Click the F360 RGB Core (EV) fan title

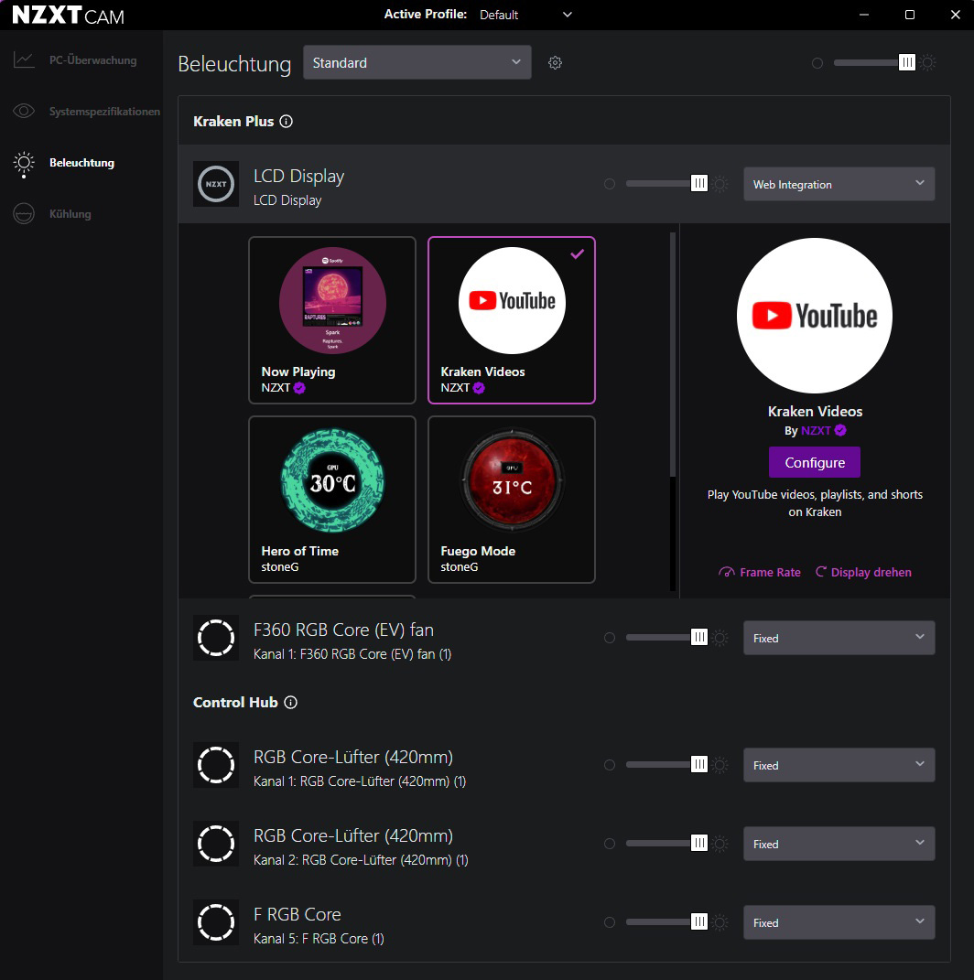[343, 630]
